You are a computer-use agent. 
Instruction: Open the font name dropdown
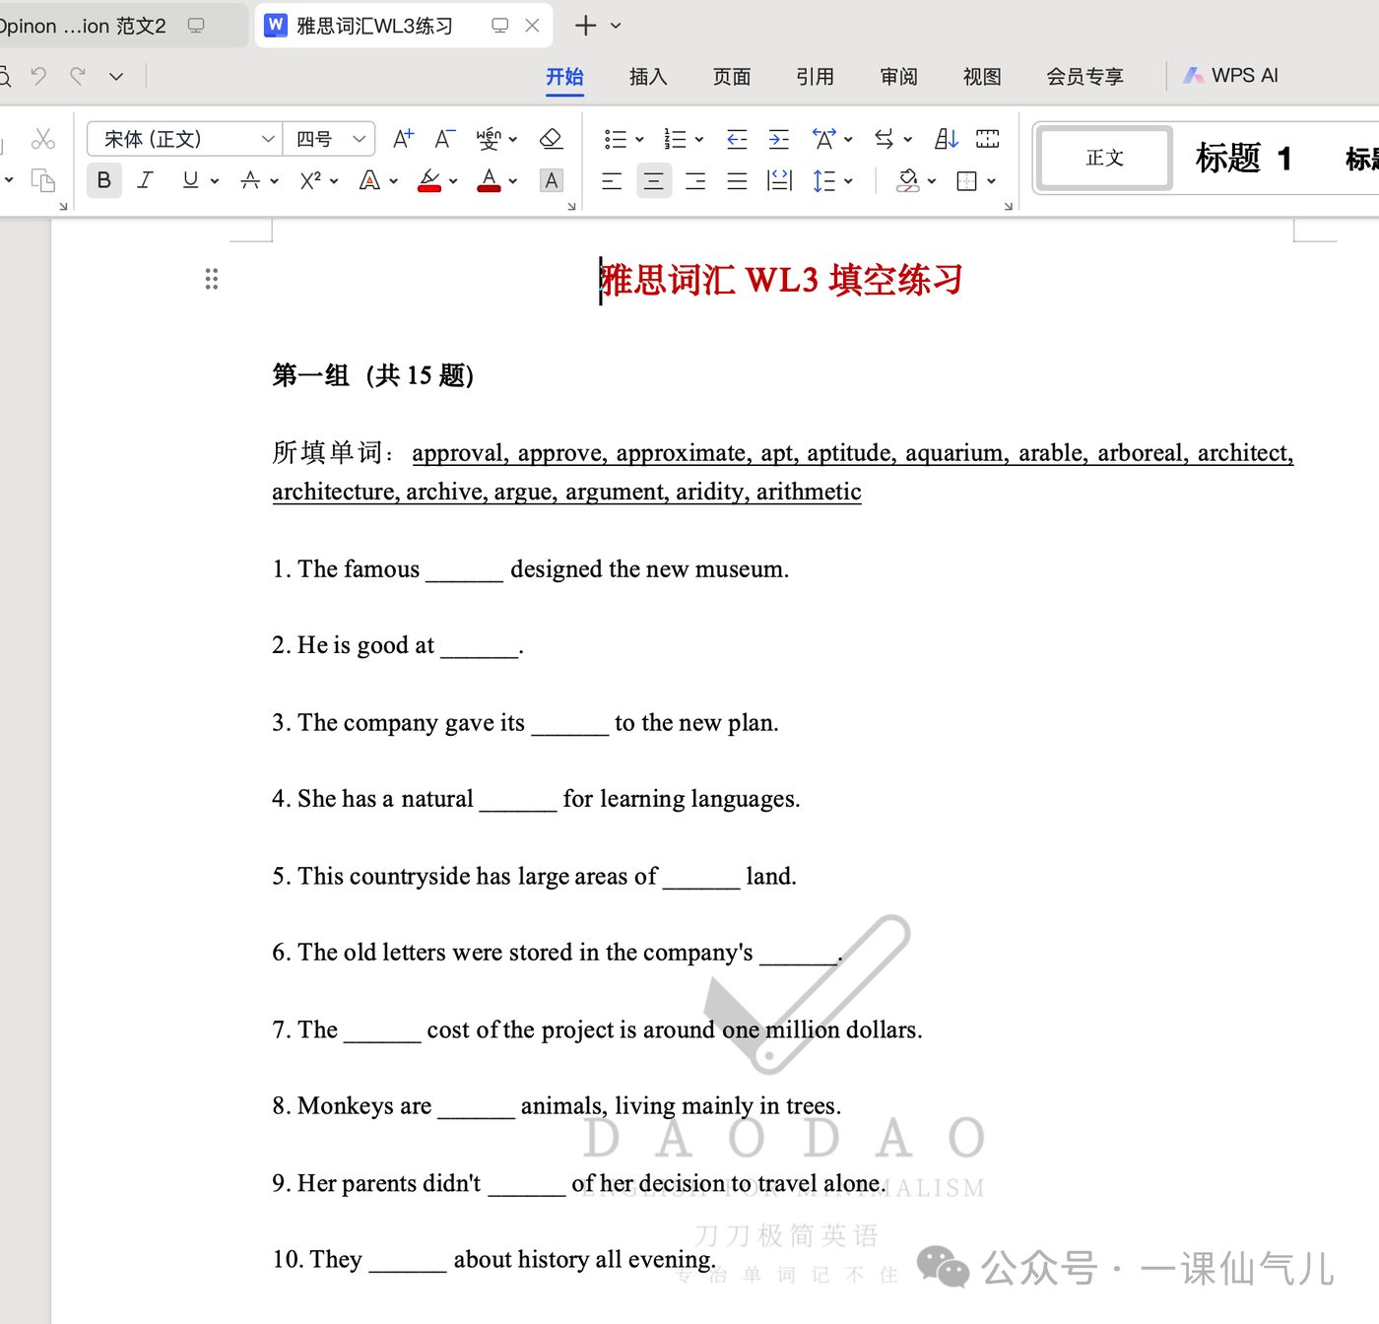click(x=268, y=139)
